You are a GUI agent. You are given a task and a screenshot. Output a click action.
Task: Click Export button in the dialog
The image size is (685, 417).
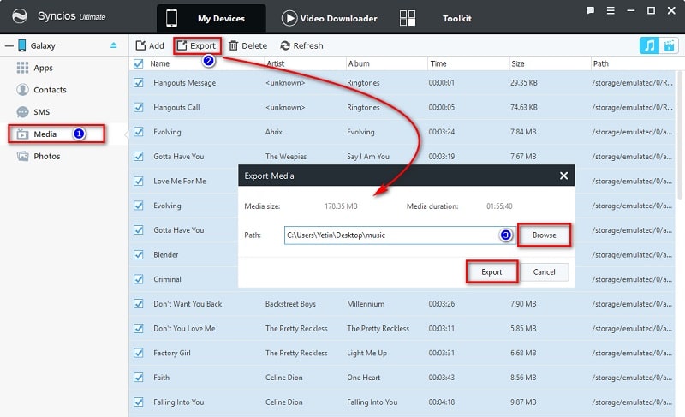coord(491,271)
